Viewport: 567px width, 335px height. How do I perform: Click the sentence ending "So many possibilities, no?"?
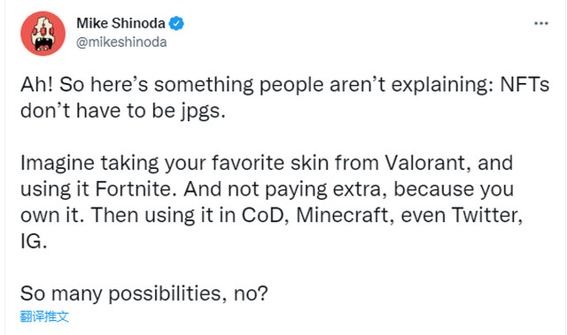tap(144, 293)
